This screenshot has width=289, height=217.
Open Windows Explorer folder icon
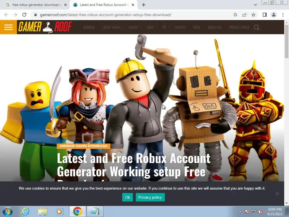pos(43,211)
